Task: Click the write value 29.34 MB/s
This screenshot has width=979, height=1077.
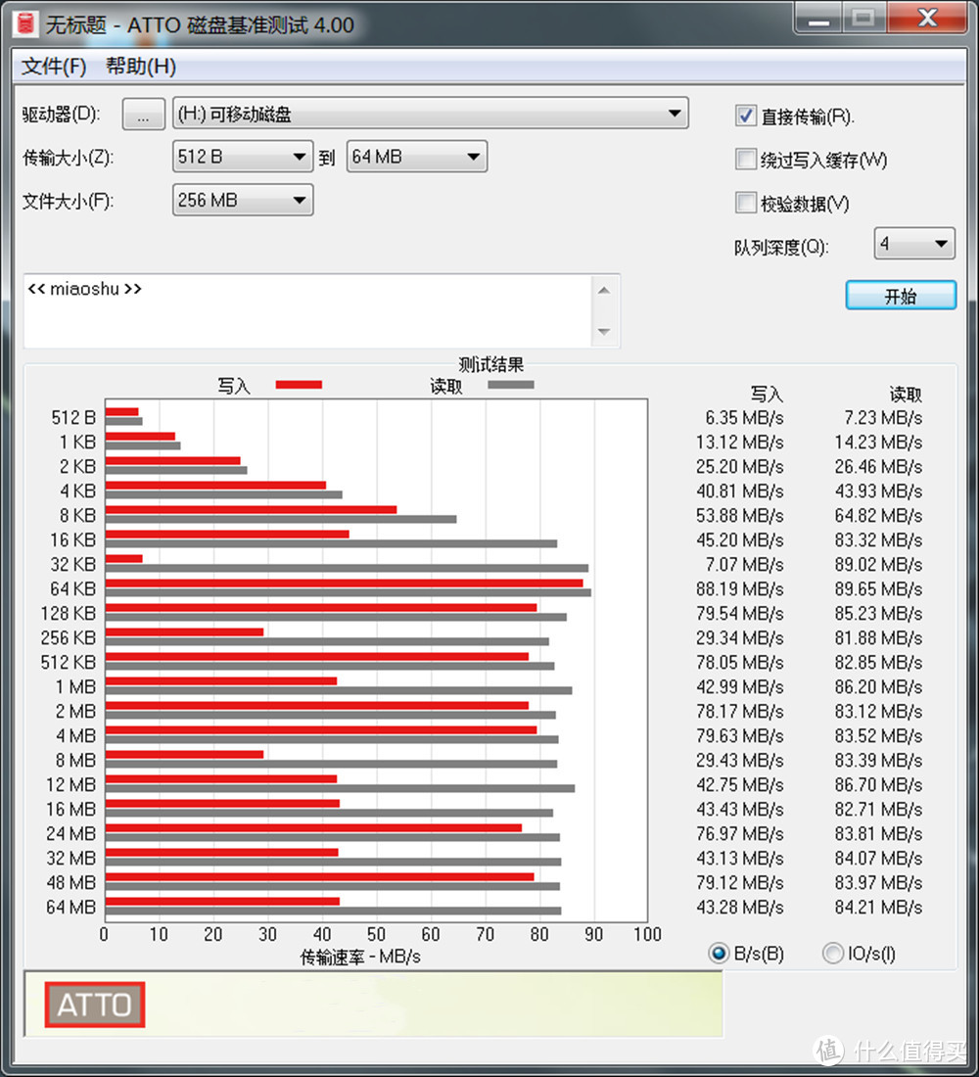Action: (x=740, y=638)
